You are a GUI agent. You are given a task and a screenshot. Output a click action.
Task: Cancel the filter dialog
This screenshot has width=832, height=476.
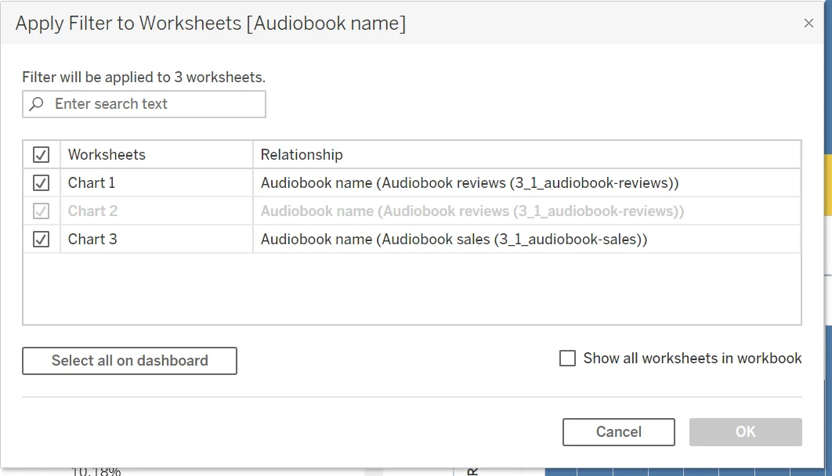click(x=618, y=432)
